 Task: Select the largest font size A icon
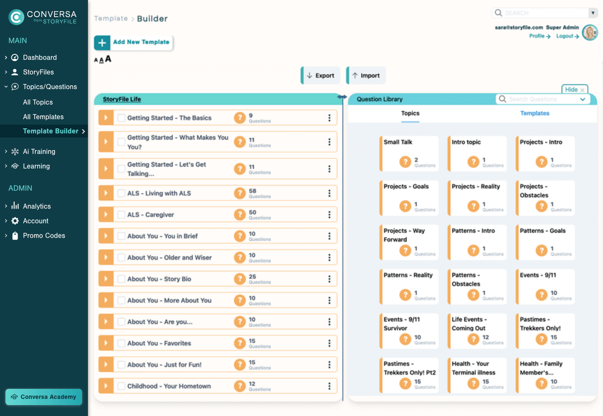tap(108, 59)
